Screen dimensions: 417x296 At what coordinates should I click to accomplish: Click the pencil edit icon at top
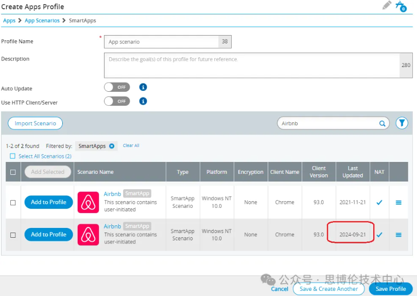(x=387, y=6)
